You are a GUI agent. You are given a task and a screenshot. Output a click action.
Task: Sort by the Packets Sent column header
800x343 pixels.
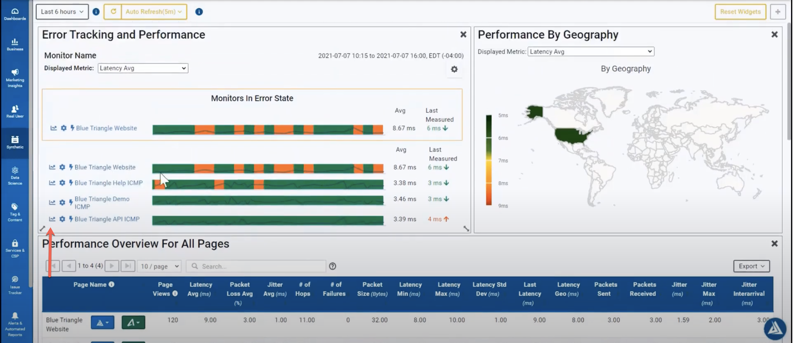(x=605, y=289)
